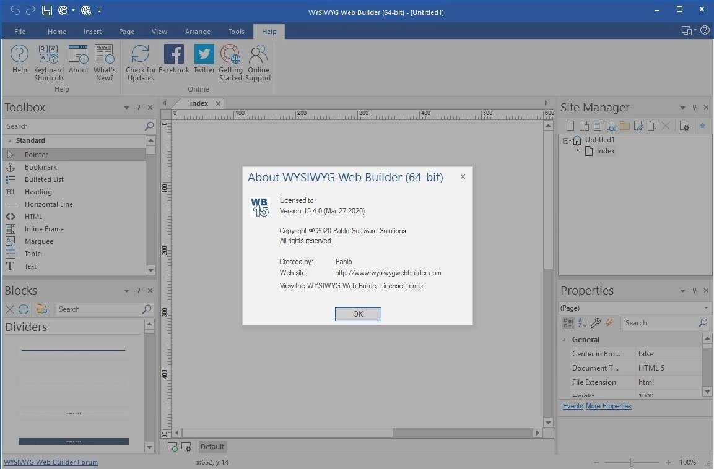Click refresh icon in Blocks panel
This screenshot has height=469, width=714.
(x=24, y=309)
